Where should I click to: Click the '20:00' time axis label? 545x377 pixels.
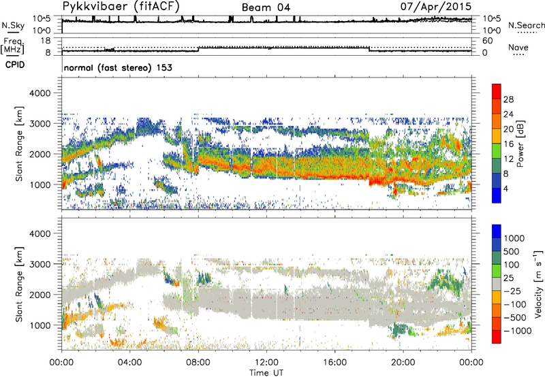tap(403, 363)
